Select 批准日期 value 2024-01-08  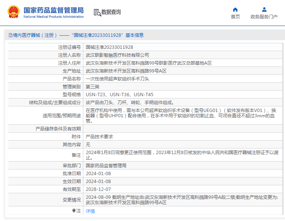(98, 174)
